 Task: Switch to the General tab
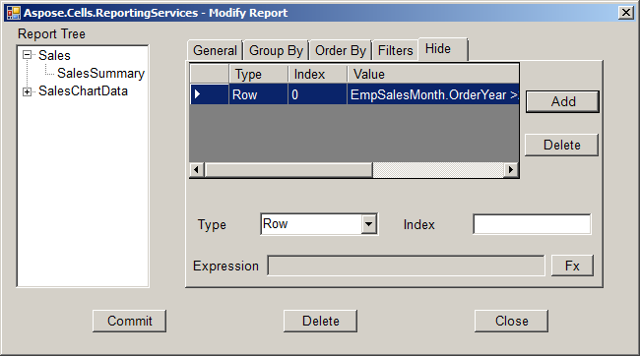[215, 50]
